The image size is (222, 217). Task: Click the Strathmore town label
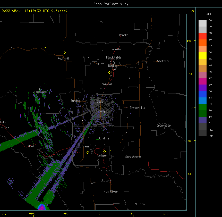click(x=133, y=157)
